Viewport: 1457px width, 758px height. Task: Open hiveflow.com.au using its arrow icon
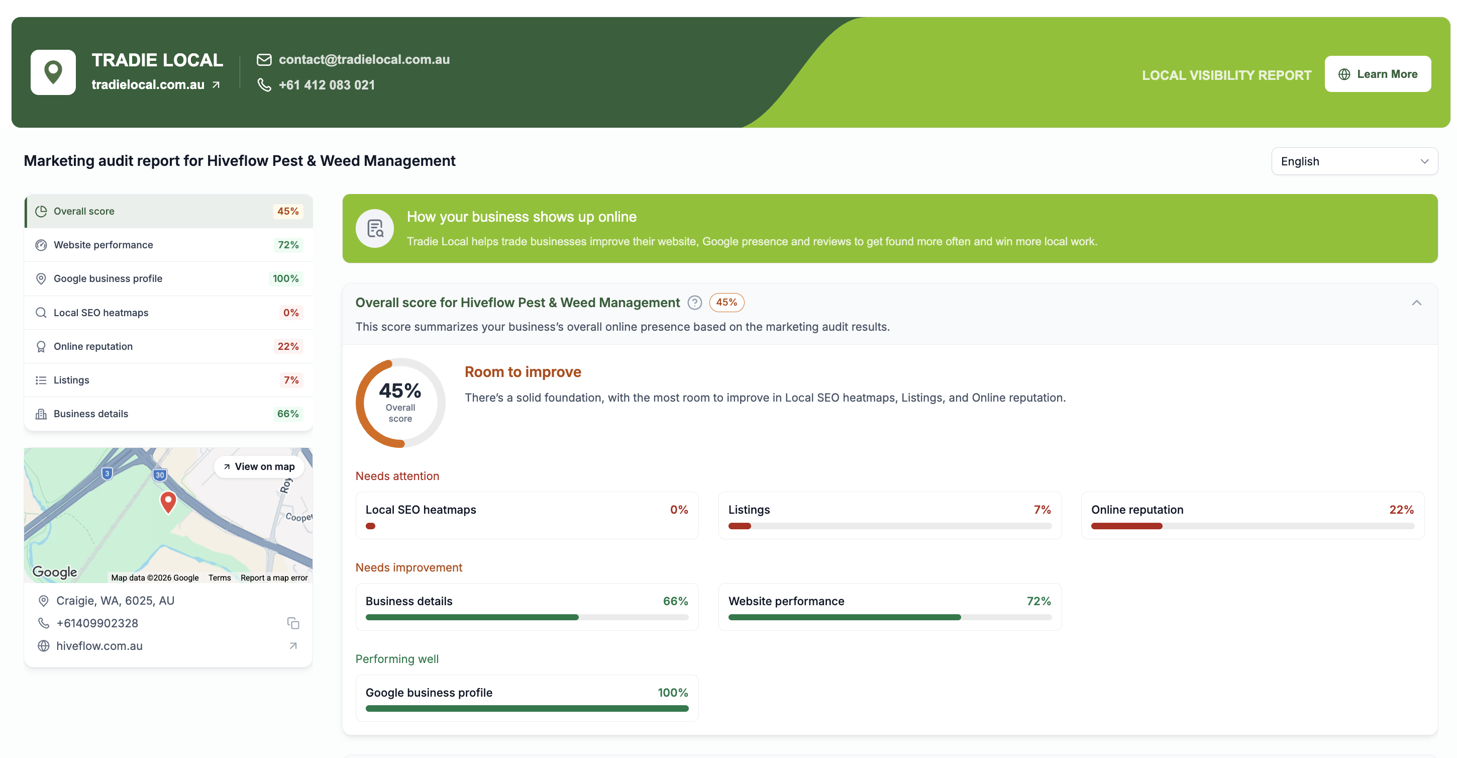[293, 646]
